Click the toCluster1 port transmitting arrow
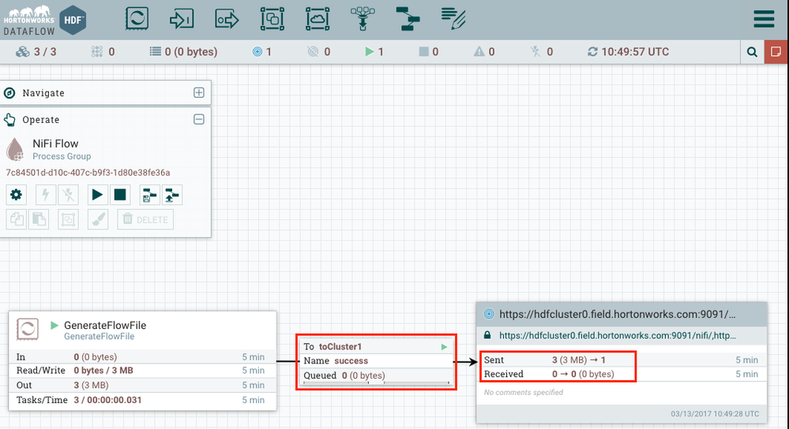Viewport: 789px width, 429px height. click(x=445, y=347)
